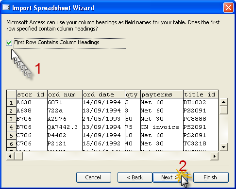Click first-column cell B706 in row 3
Image resolution: width=236 pixels, height=189 pixels.
pyautogui.click(x=32, y=119)
